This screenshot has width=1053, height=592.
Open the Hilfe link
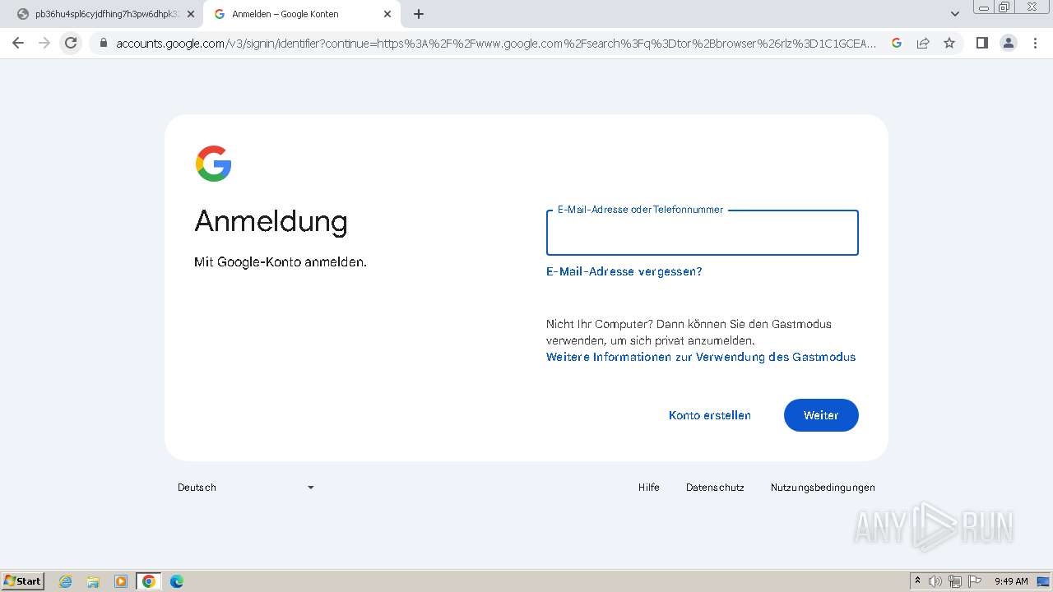[649, 488]
